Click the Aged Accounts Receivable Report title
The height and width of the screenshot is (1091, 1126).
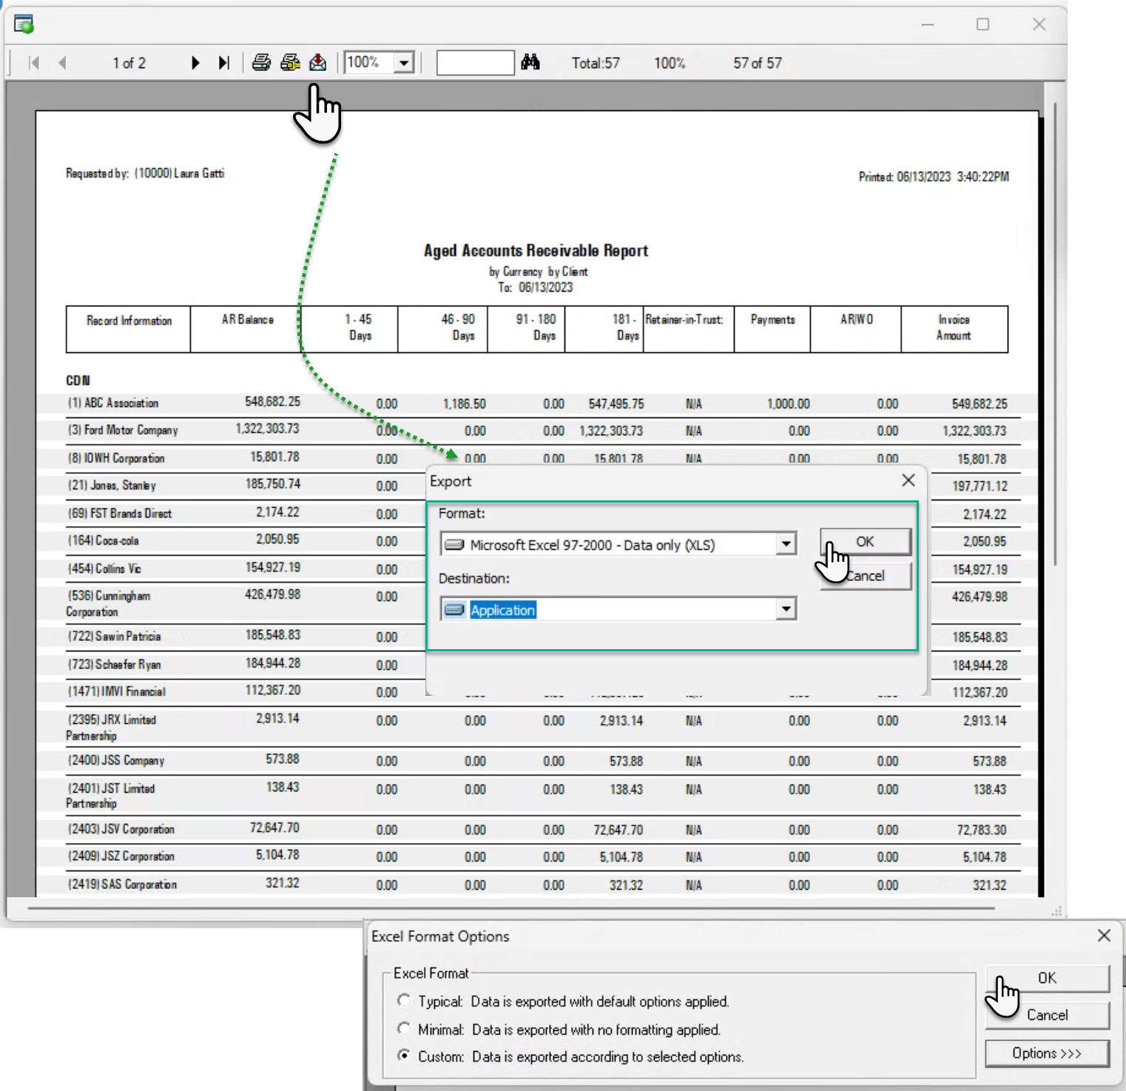click(536, 251)
